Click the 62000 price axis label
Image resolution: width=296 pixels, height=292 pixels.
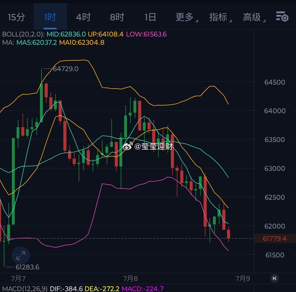pos(275,226)
